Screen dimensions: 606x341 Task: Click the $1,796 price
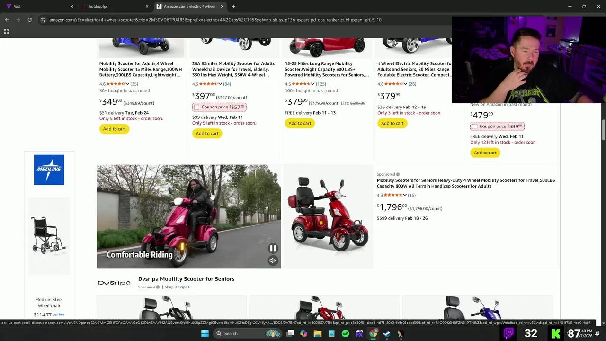coord(392,207)
